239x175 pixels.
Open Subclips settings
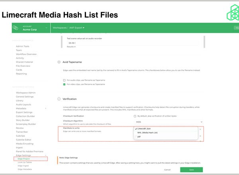point(20,136)
